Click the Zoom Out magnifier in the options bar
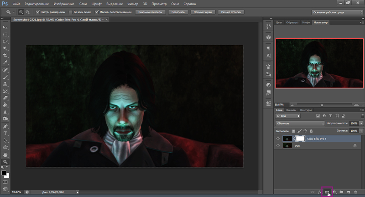 pos(27,12)
